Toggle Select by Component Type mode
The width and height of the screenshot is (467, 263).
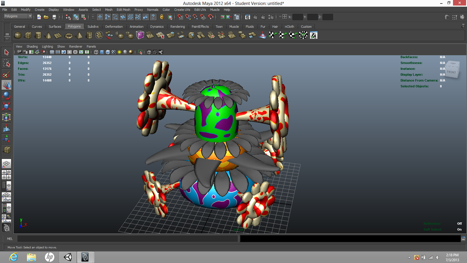(83, 17)
